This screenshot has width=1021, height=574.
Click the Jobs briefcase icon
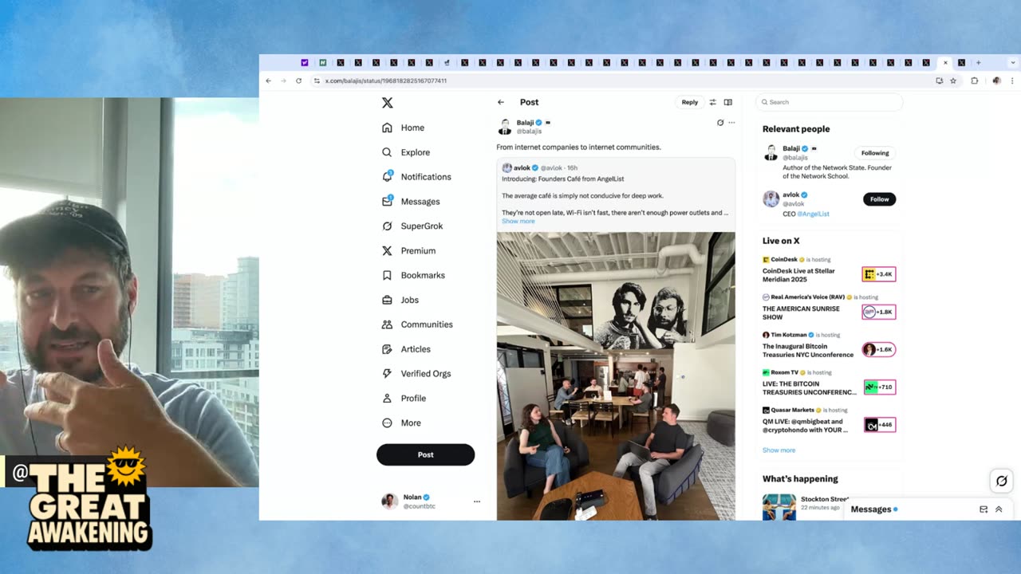pos(387,300)
